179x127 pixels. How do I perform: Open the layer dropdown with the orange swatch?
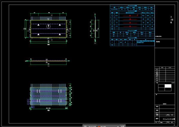pos(108,126)
